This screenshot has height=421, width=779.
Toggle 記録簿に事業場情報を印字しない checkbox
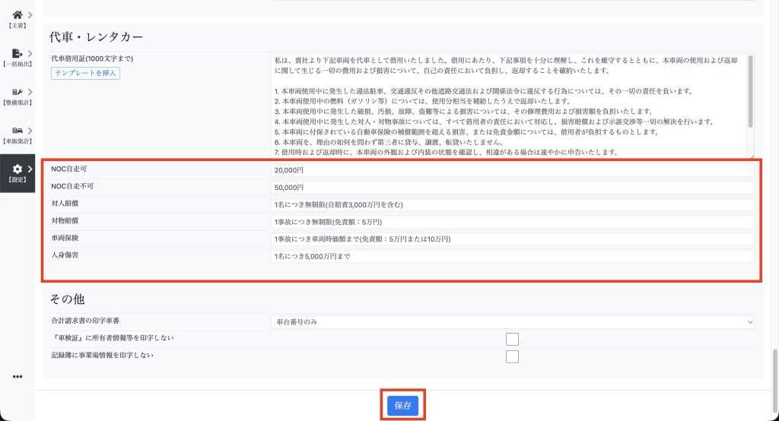tap(512, 356)
